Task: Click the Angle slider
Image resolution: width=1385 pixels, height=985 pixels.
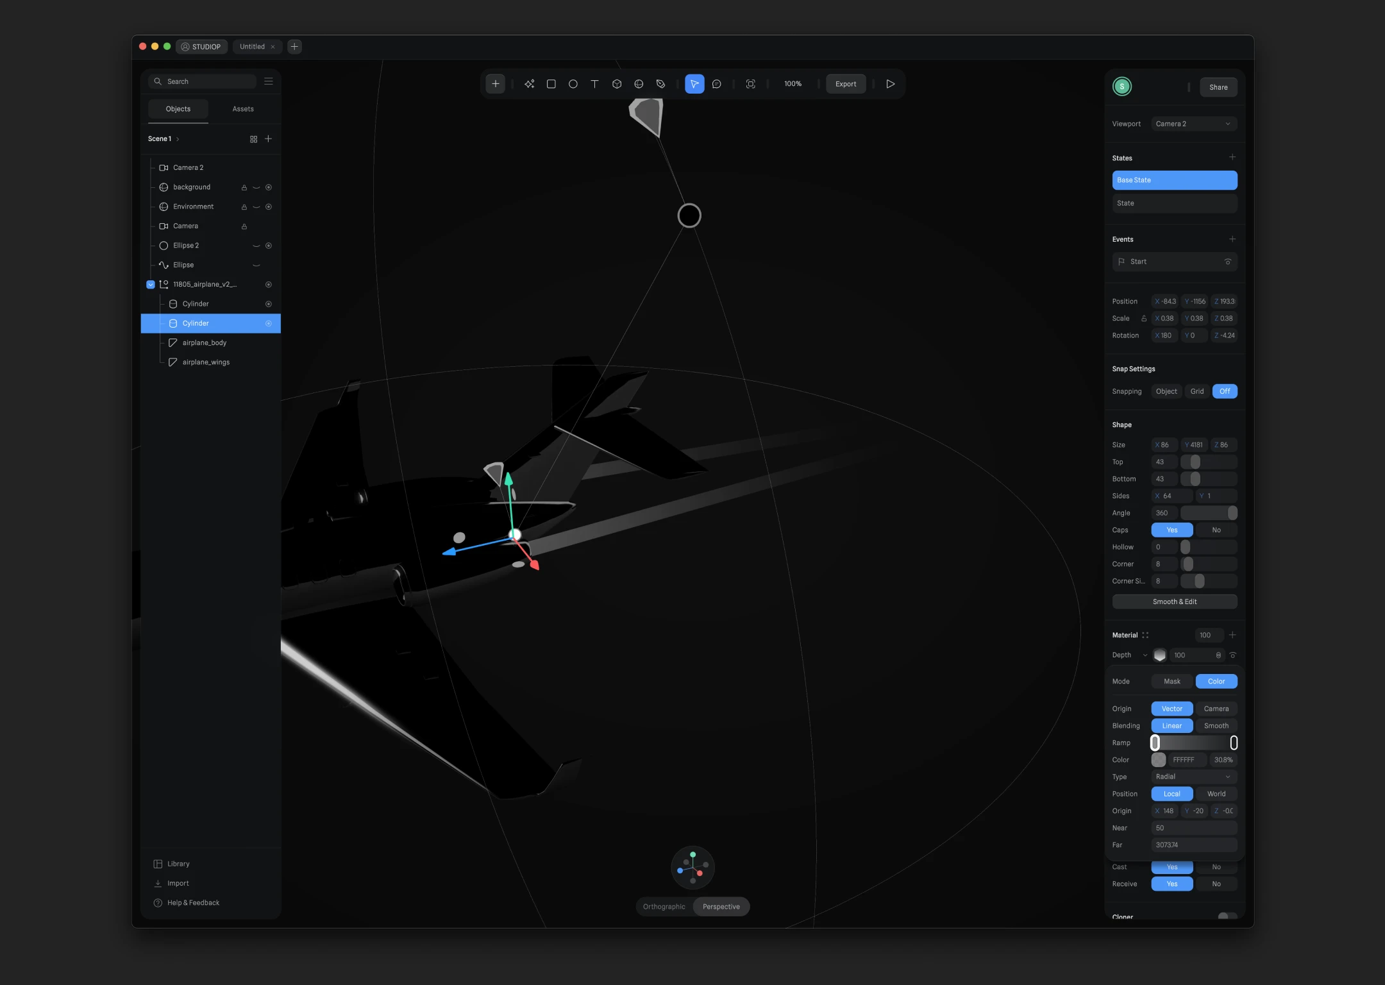Action: point(1209,513)
